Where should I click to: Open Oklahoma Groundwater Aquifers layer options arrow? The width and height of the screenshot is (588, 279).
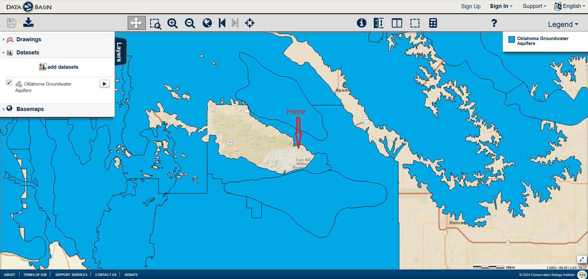(x=105, y=84)
